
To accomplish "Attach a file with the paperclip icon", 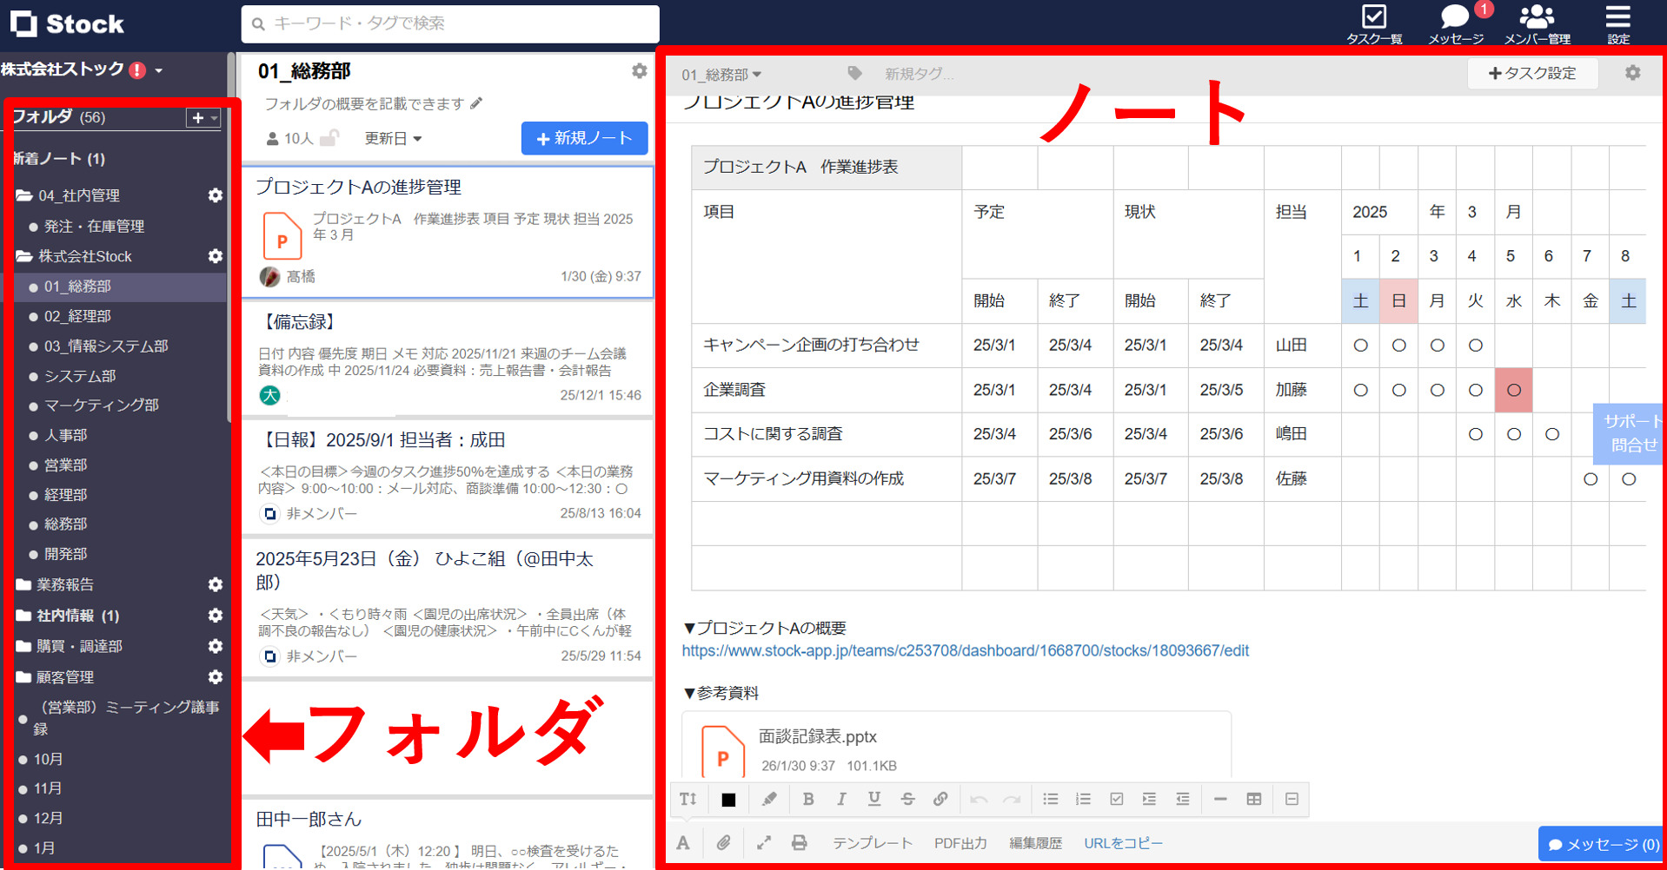I will click(x=723, y=842).
